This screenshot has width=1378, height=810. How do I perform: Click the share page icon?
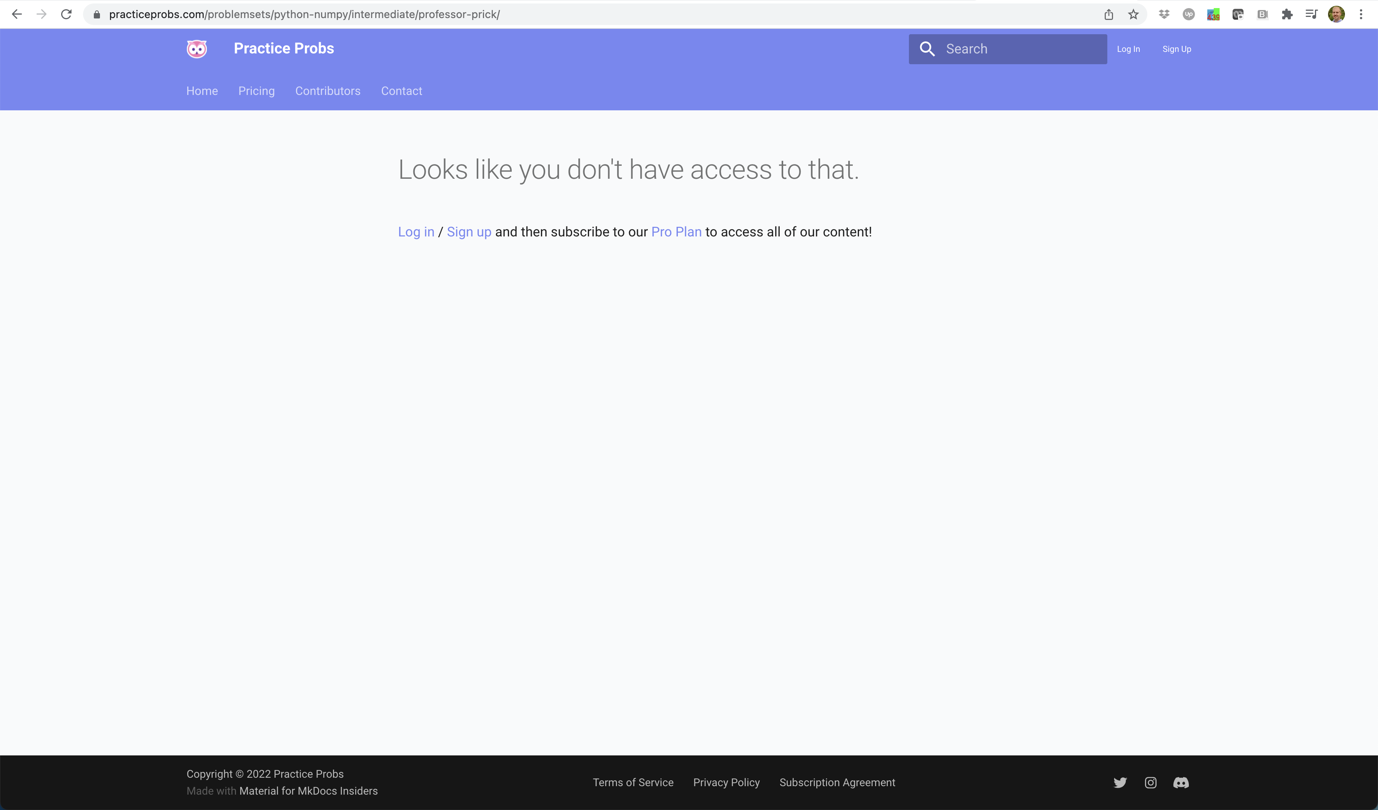[1108, 15]
